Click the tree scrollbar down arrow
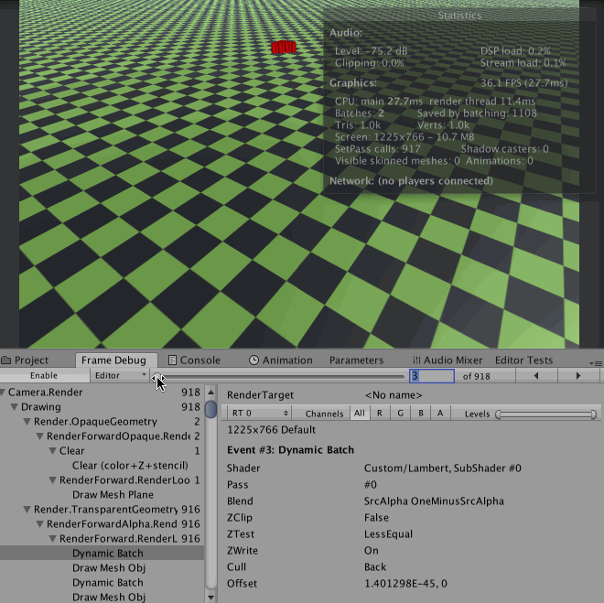604x603 pixels. point(210,598)
